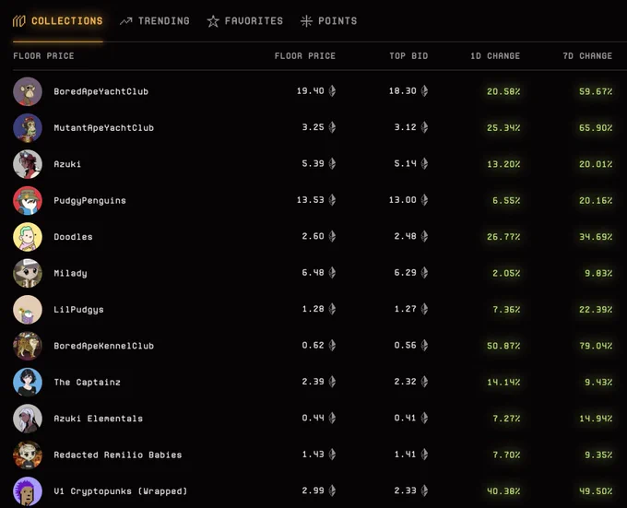627x508 pixels.
Task: Click the leftmost Floor Price header label
Action: (43, 56)
